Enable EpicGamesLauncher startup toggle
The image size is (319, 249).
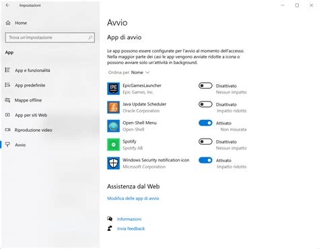coord(205,85)
